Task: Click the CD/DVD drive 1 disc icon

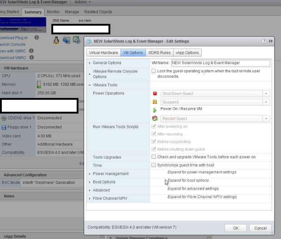Action: pos(4,118)
